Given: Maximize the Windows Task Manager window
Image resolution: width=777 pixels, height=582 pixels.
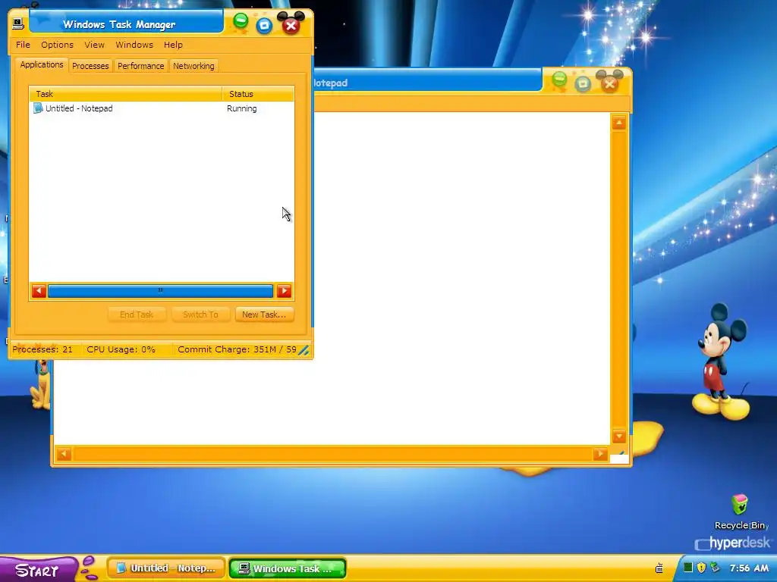Looking at the screenshot, I should [x=264, y=25].
